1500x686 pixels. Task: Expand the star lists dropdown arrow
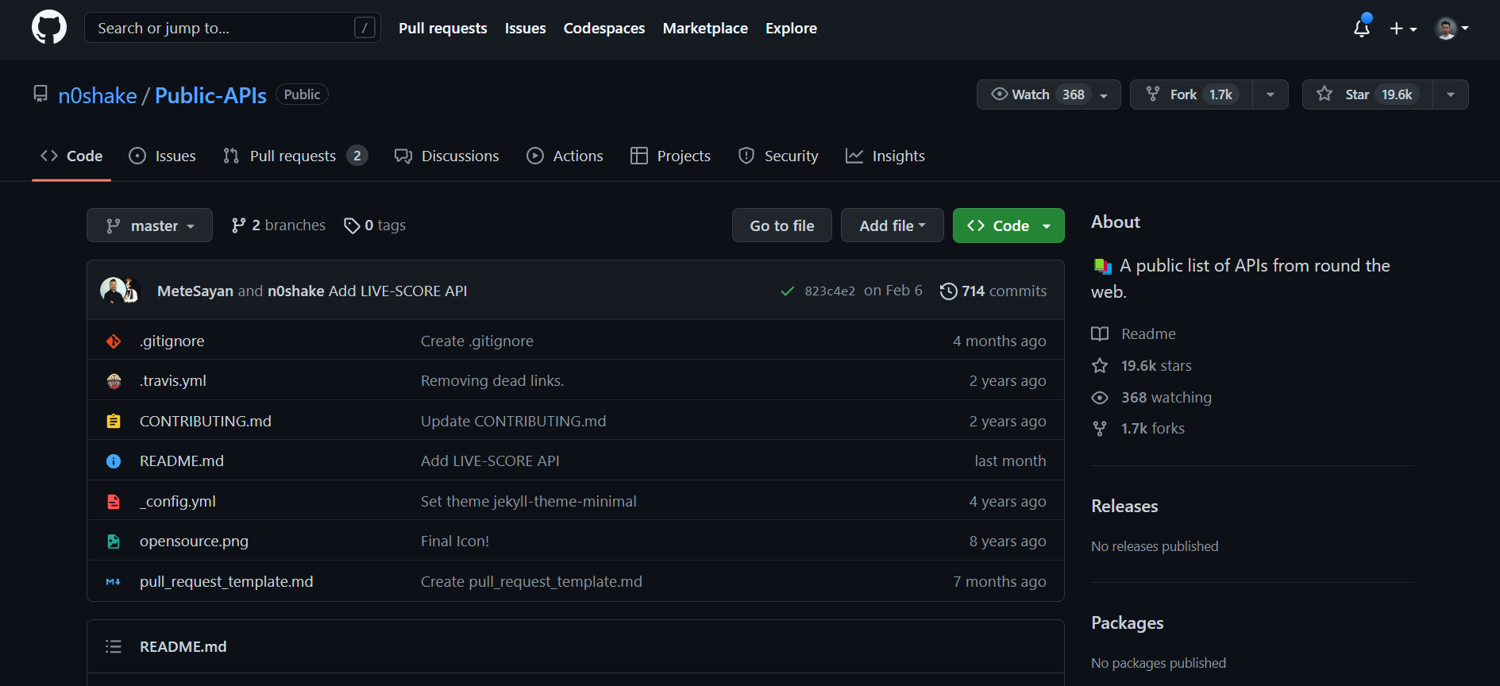[1451, 94]
